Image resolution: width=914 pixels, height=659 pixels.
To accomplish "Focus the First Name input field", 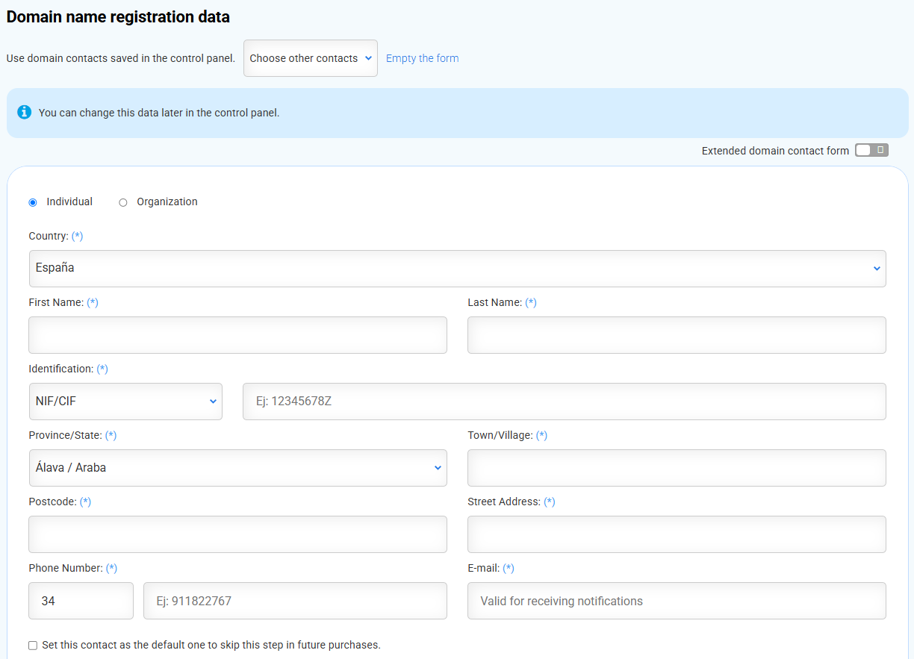I will coord(237,335).
